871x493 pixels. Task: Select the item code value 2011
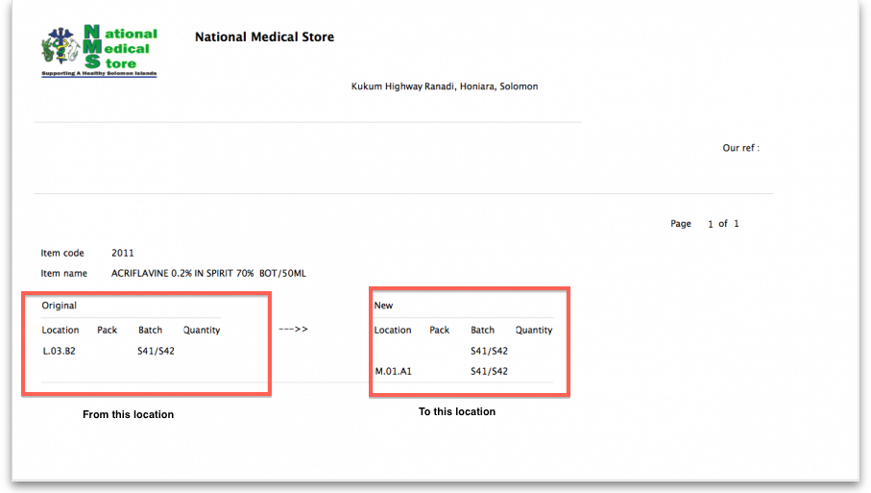pos(123,254)
